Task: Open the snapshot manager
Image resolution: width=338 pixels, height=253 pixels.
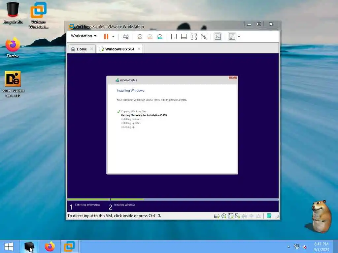Action: coord(160,37)
